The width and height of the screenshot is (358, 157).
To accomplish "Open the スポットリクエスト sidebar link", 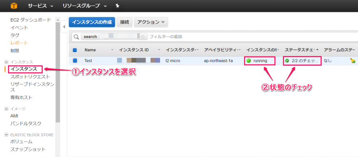I will pos(30,76).
